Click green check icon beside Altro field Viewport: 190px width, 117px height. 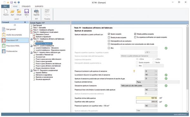[166, 48]
